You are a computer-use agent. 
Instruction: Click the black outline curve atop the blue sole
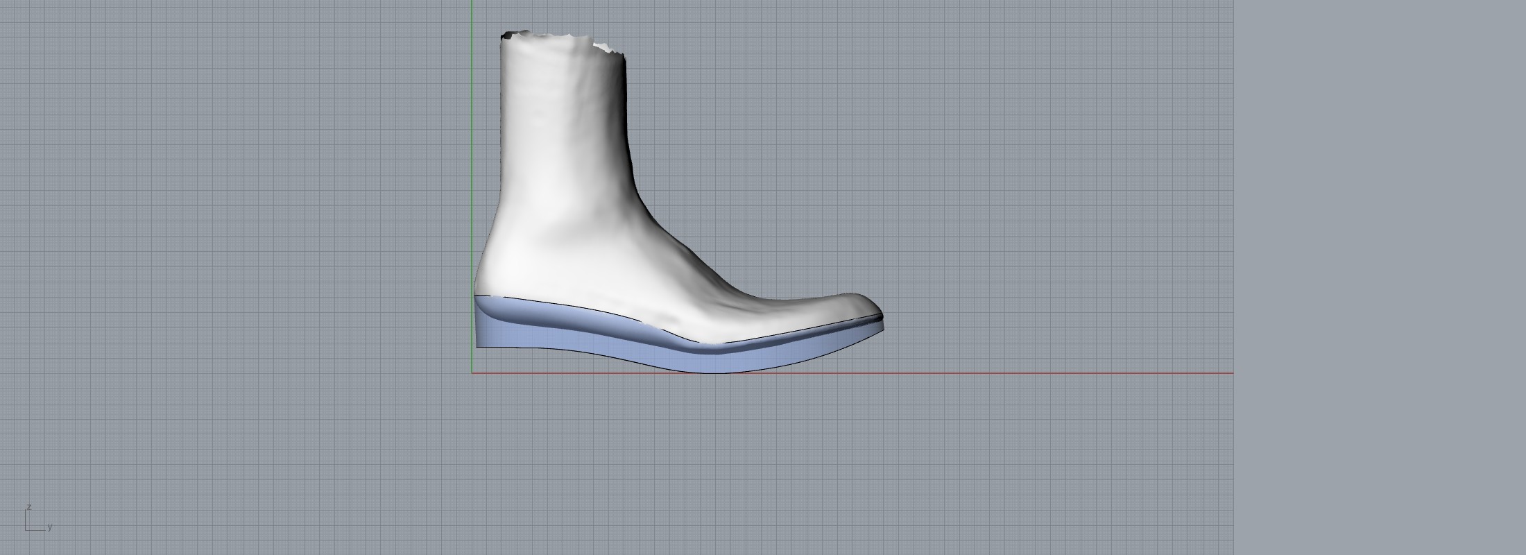pyautogui.click(x=590, y=308)
